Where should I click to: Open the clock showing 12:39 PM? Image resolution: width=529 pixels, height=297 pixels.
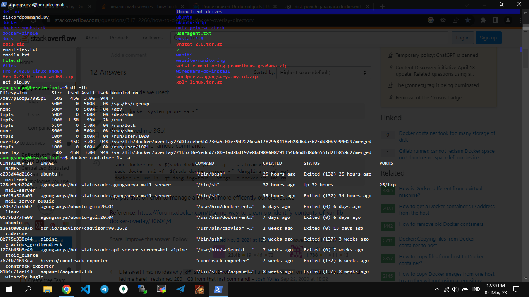click(495, 289)
